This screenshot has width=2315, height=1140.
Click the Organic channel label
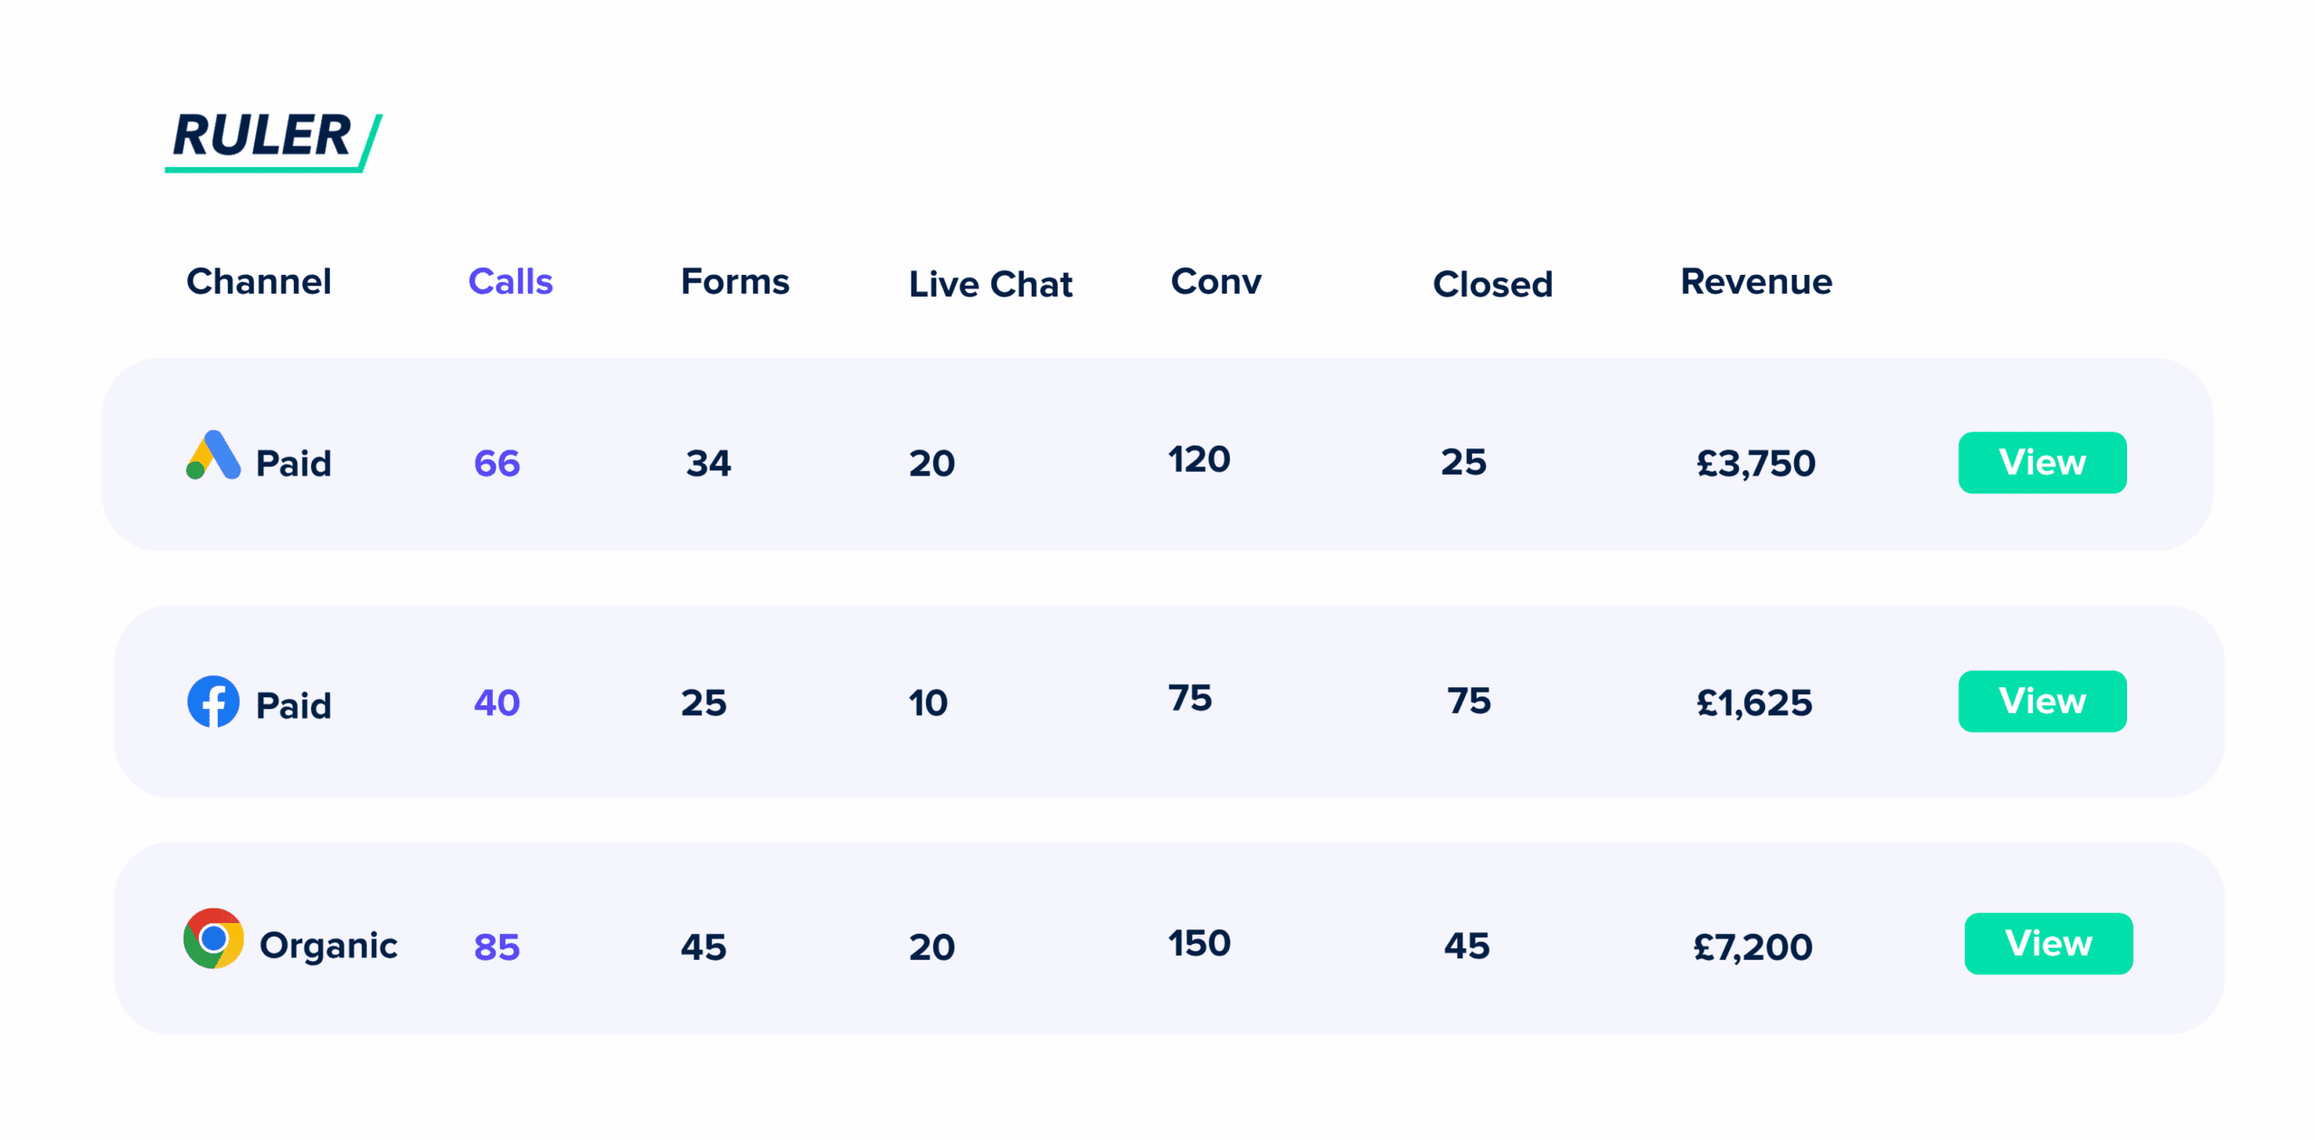[x=328, y=946]
